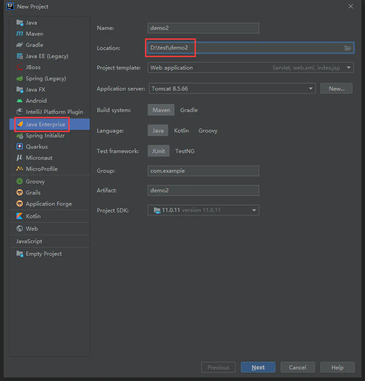This screenshot has width=365, height=381.
Task: Click the SDK folder icon in Project SDK
Action: [157, 210]
